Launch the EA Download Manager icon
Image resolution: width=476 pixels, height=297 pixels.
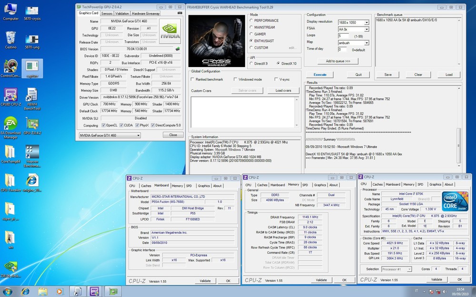[x=10, y=127]
